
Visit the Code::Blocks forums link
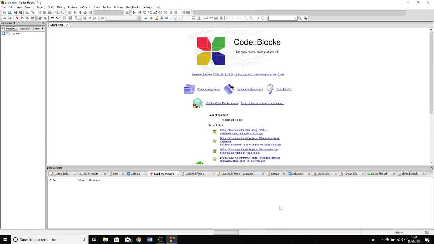click(222, 103)
